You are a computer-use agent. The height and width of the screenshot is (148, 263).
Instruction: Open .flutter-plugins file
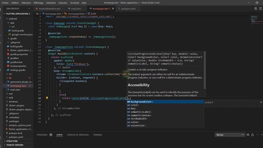16,105
